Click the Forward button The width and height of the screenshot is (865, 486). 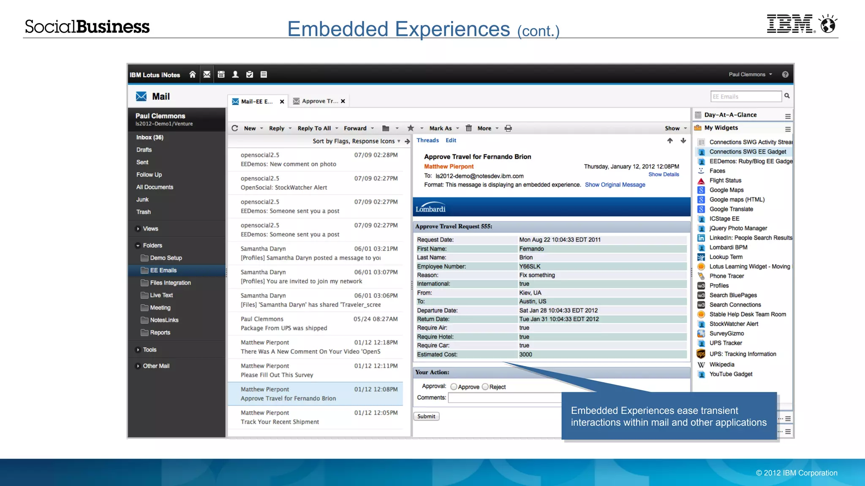pos(355,128)
